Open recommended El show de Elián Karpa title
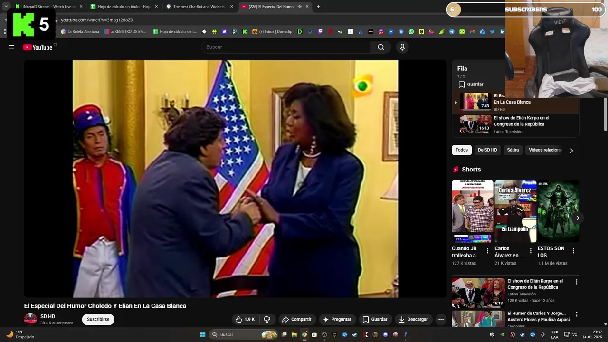This screenshot has height=342, width=608. tap(535, 284)
